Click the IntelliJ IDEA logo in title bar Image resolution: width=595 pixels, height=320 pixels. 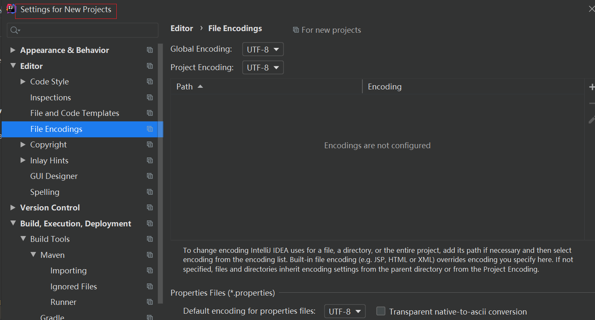coord(11,9)
